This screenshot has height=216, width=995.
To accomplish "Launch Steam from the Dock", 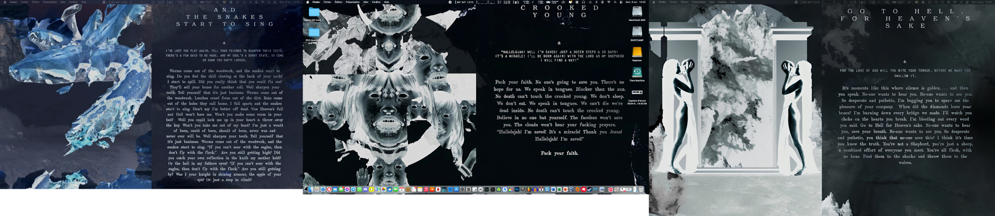I will pyautogui.click(x=590, y=189).
